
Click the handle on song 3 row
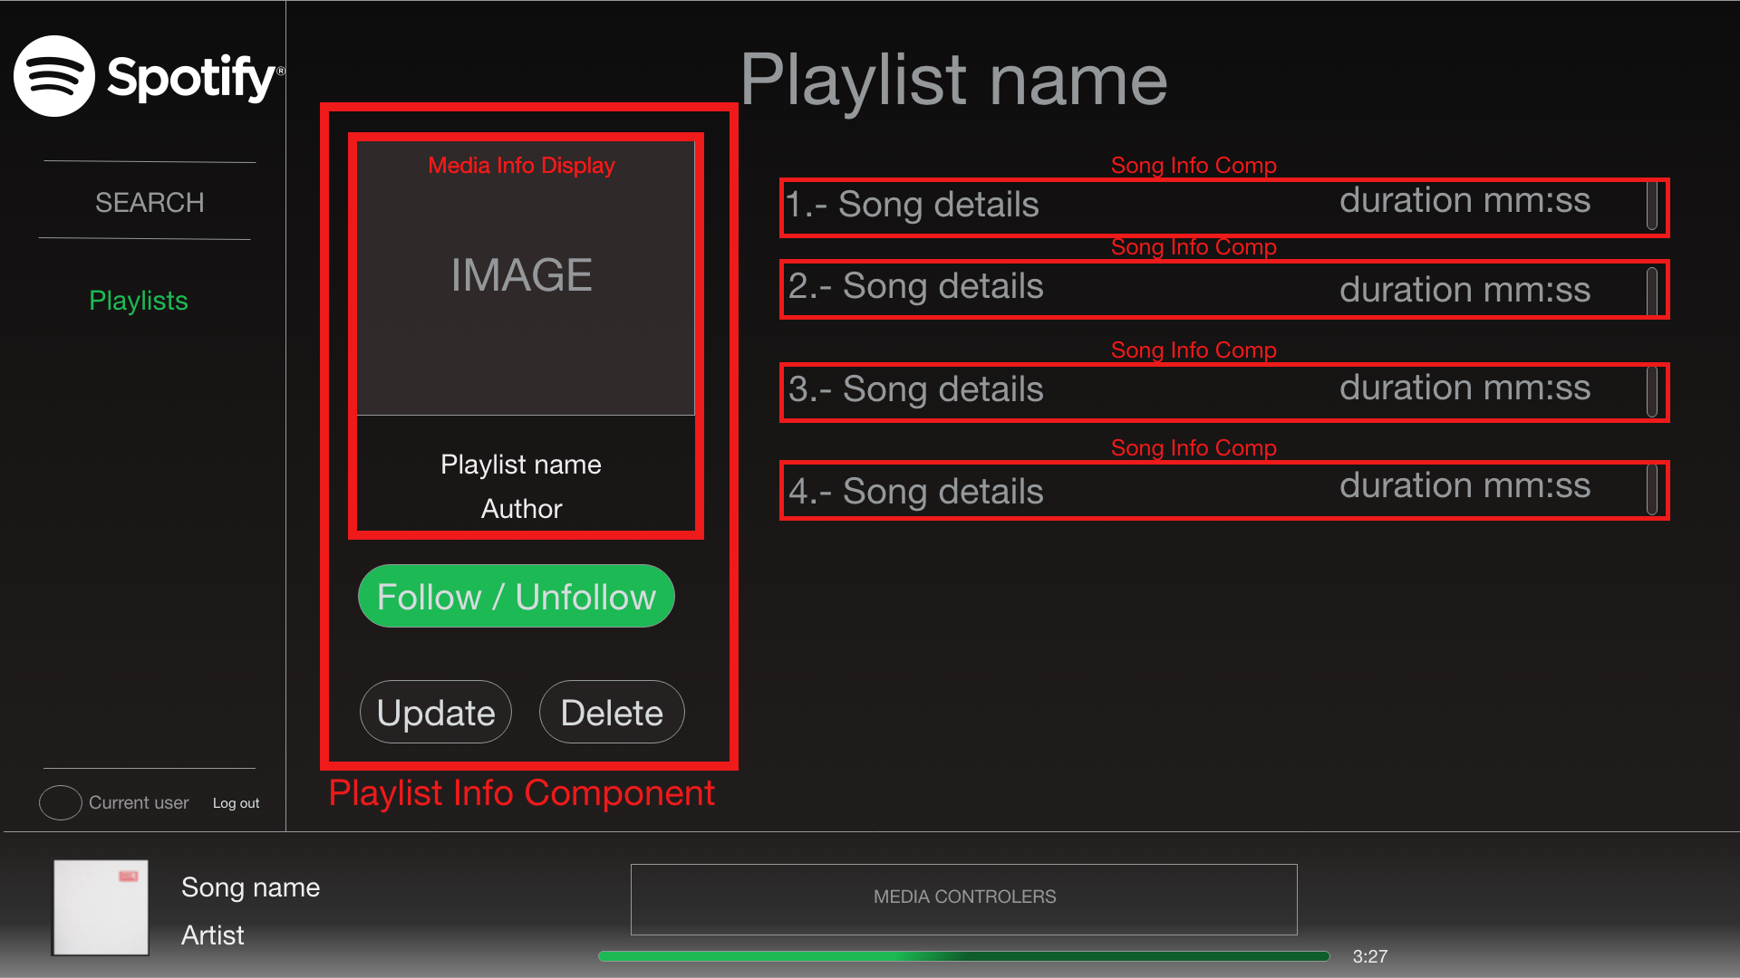[1652, 391]
